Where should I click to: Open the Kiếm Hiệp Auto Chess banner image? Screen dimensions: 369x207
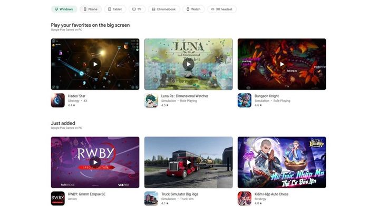coord(282,162)
